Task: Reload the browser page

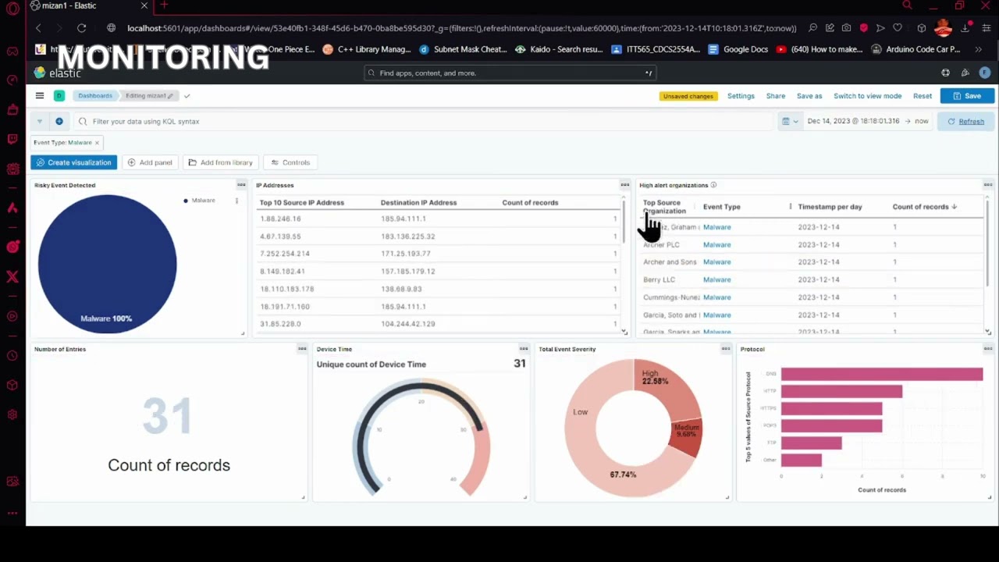Action: [x=81, y=28]
